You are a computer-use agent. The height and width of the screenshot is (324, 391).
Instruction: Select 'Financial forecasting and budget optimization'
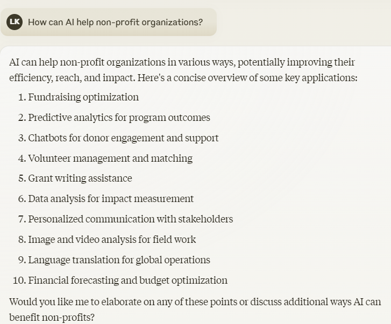tap(127, 280)
